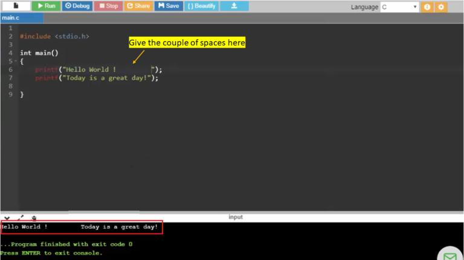Click 'Press ENTER to exit console.' text
Image resolution: width=464 pixels, height=260 pixels.
(51, 253)
